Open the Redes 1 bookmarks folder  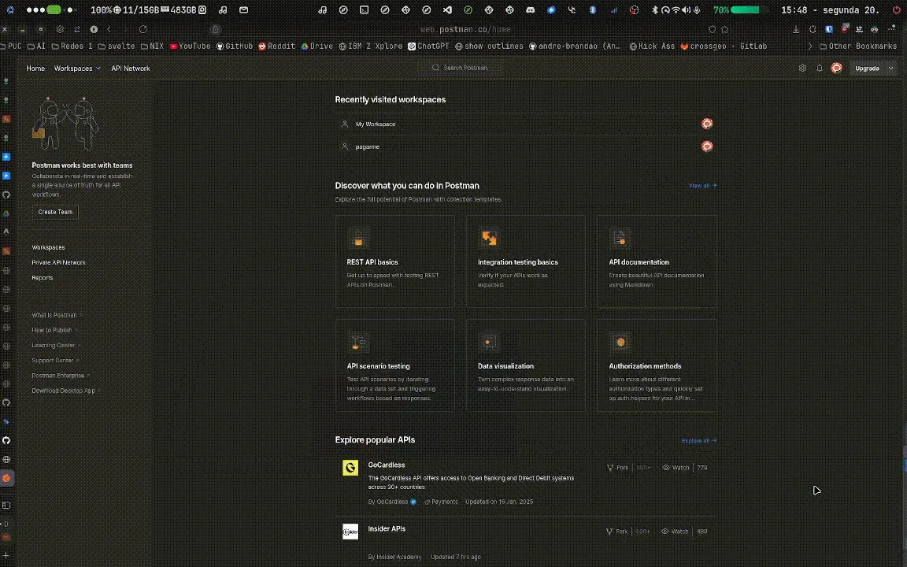[x=72, y=46]
